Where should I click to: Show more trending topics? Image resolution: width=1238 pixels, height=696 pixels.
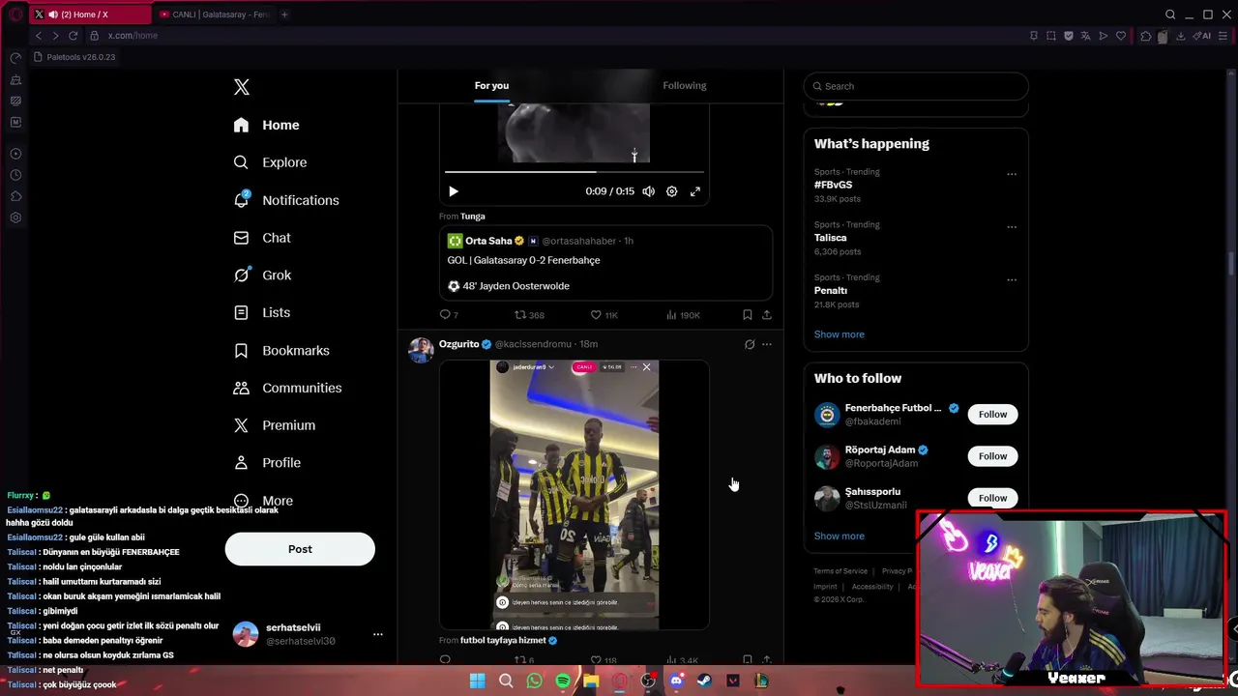[x=840, y=334]
